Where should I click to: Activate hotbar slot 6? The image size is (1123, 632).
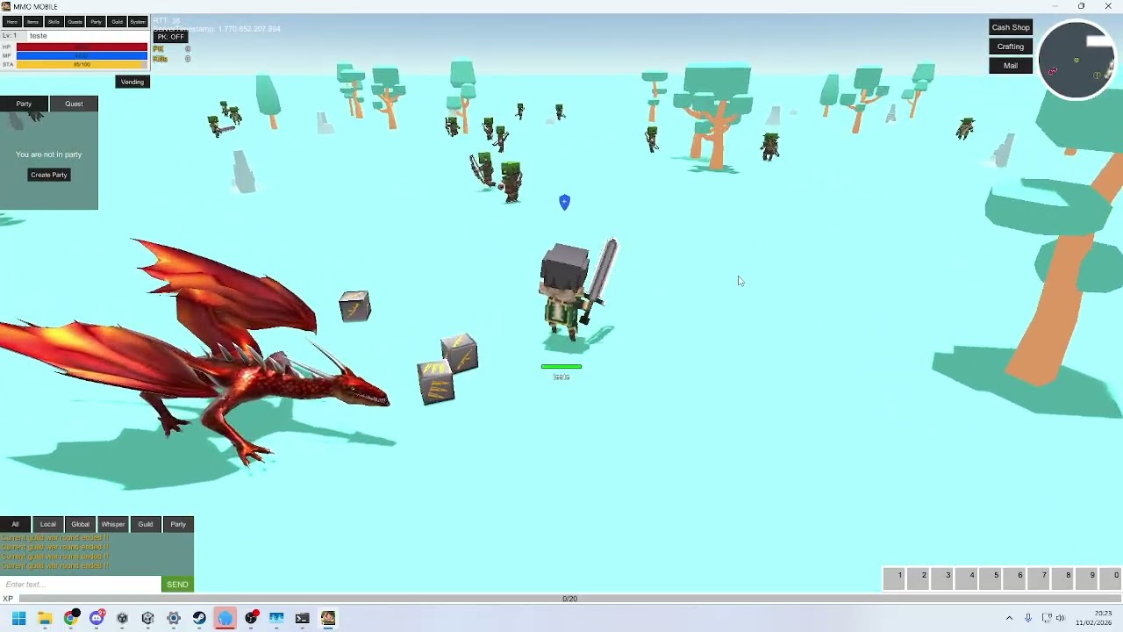(x=1014, y=578)
